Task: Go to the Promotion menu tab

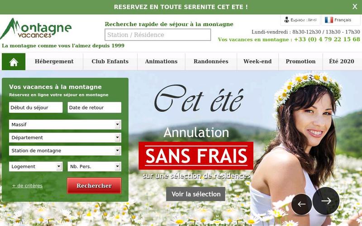Action: [300, 61]
